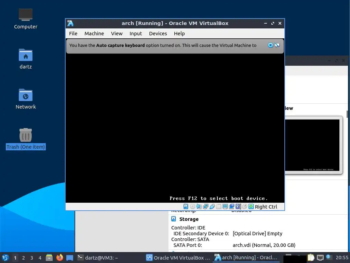Click the Right Ctrl host key label

[x=266, y=206]
